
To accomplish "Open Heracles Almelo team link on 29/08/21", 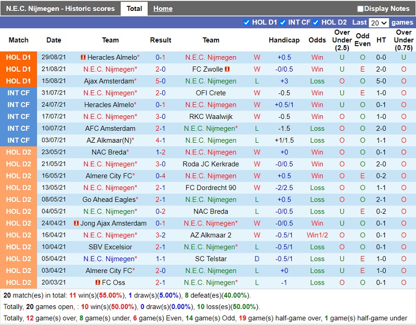I will coord(112,57).
